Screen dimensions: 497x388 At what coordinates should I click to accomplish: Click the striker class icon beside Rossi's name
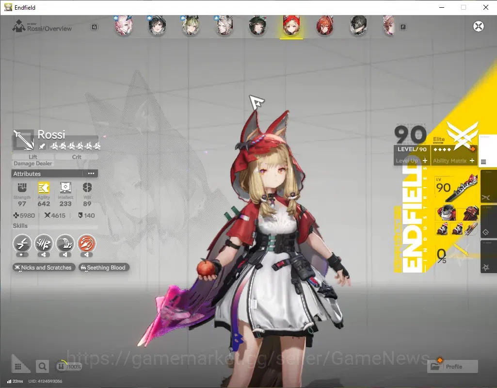tap(23, 140)
